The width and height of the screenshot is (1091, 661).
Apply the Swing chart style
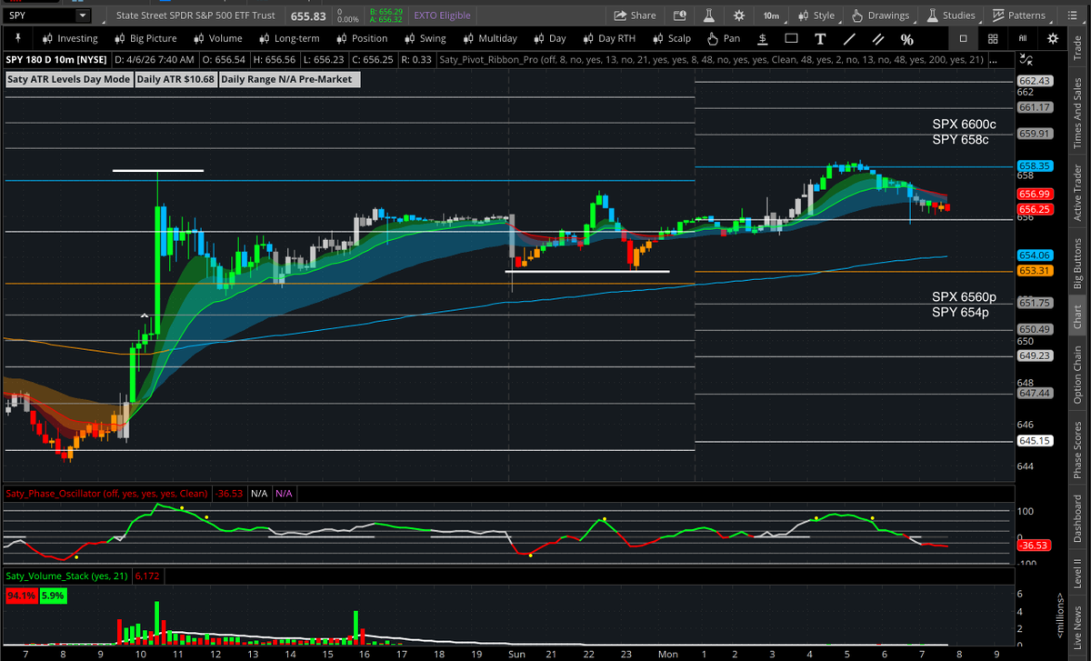pos(424,38)
